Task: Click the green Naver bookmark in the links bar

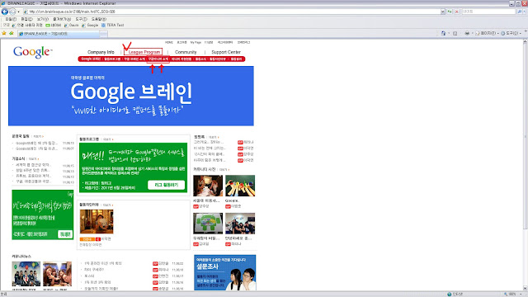Action: pyautogui.click(x=53, y=26)
